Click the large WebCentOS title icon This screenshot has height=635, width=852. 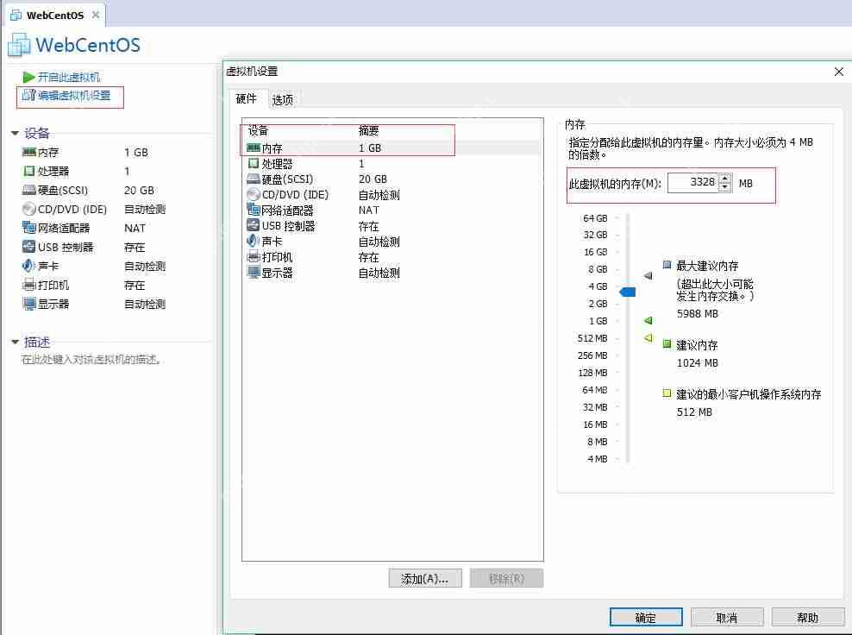tap(20, 45)
